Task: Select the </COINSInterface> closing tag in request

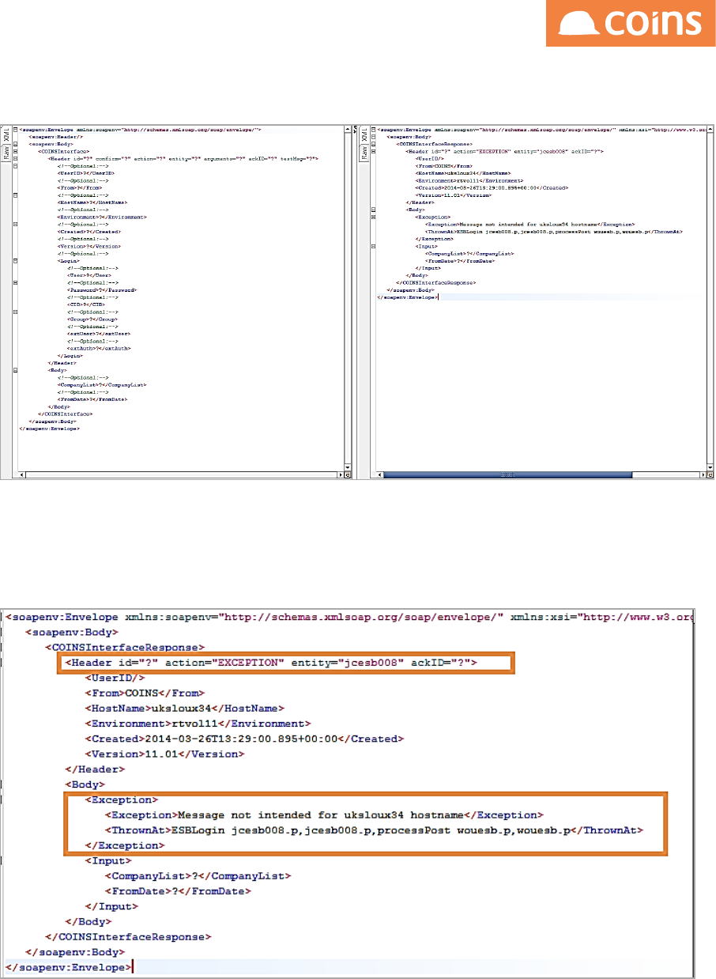Action: [65, 414]
